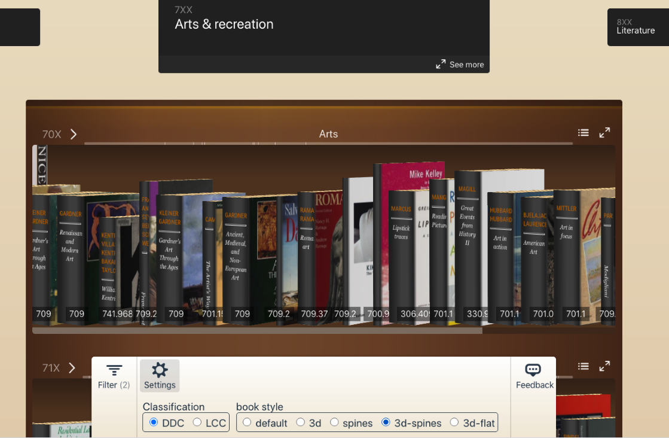This screenshot has width=669, height=438.
Task: Select the default book style option
Action: [247, 422]
